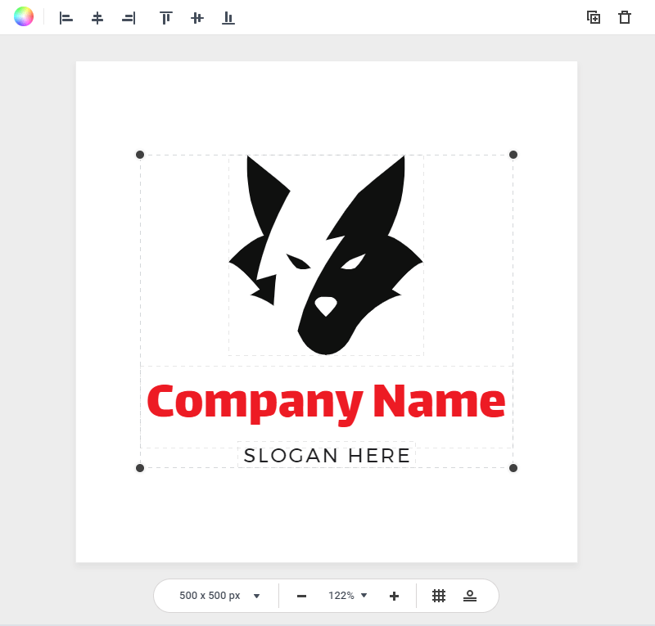Open the rainbow color picker
This screenshot has width=655, height=626.
(x=24, y=17)
